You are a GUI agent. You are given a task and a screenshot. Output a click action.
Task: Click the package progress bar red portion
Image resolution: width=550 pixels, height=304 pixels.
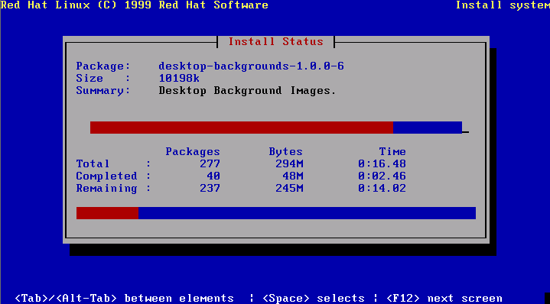pyautogui.click(x=241, y=128)
